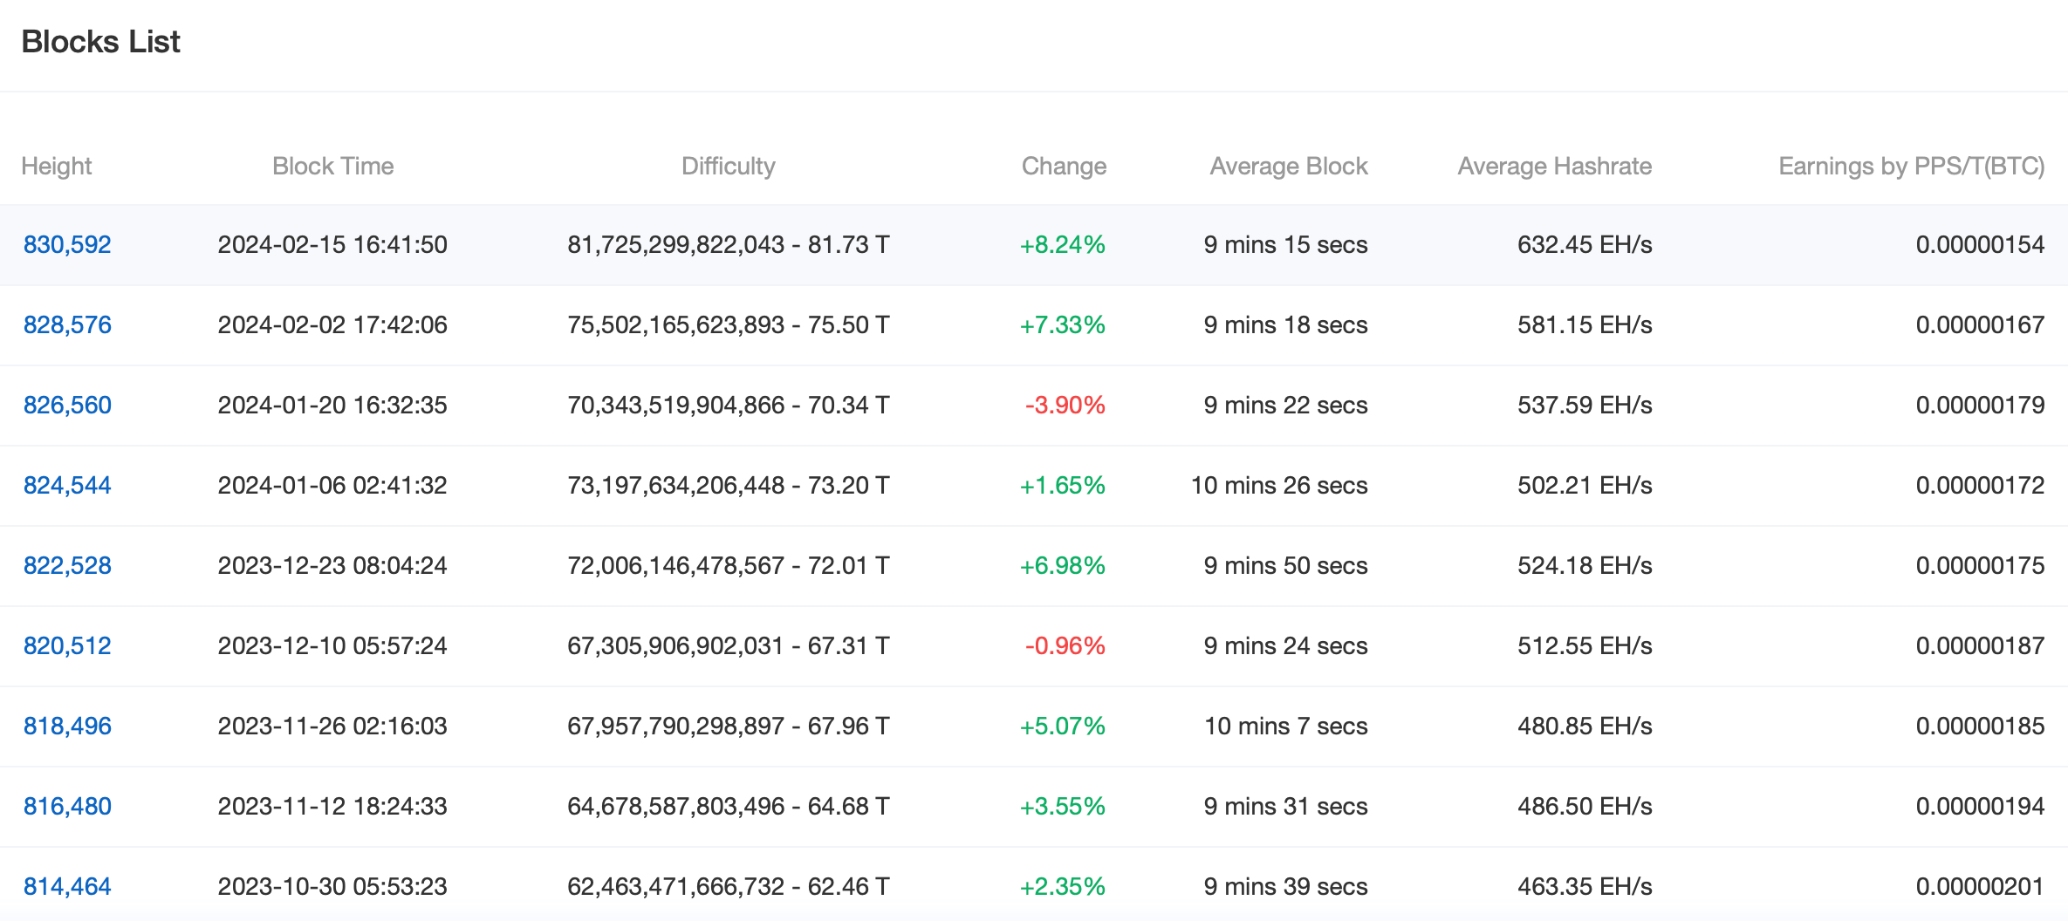Click the Block Time column header

[332, 167]
